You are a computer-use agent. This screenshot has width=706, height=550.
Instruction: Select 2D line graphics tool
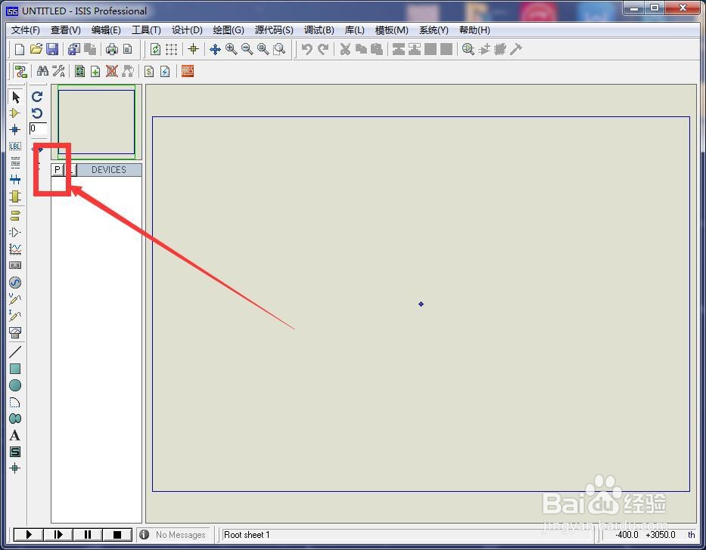click(x=15, y=351)
